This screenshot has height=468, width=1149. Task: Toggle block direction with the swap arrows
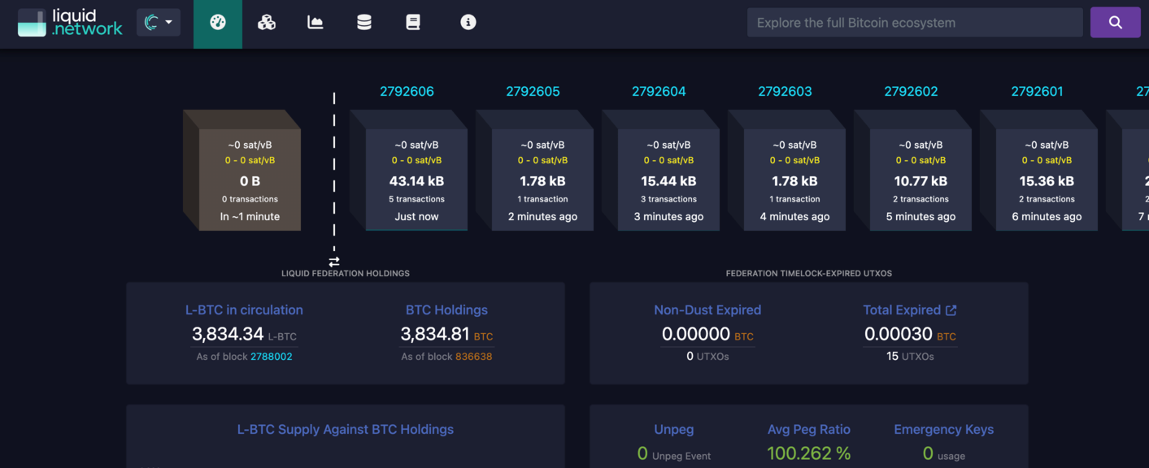tap(334, 262)
